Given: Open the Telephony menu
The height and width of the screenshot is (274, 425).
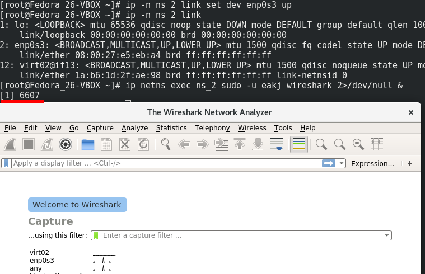Looking at the screenshot, I should pos(212,128).
